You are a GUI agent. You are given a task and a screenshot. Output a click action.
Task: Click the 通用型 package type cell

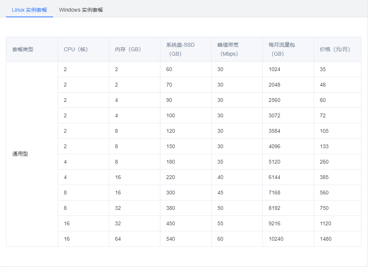coord(20,154)
